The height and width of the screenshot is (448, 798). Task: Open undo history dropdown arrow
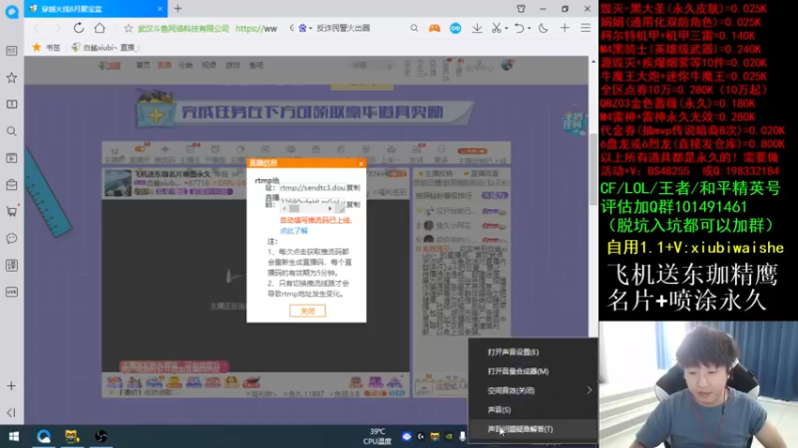point(530,29)
